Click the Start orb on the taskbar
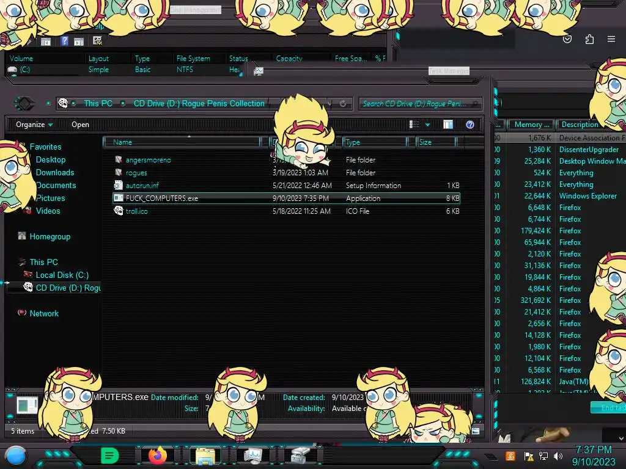 click(16, 456)
